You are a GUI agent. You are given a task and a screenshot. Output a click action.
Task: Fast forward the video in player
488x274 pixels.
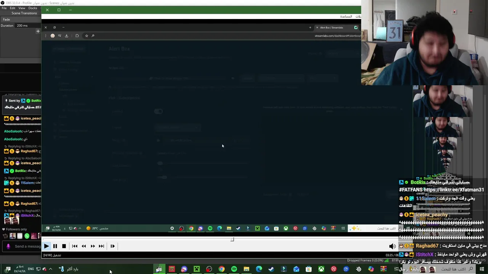(x=93, y=246)
